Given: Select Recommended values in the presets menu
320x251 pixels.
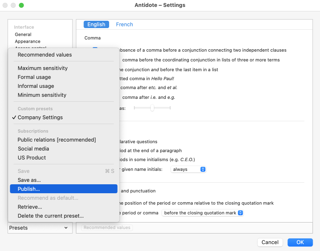Looking at the screenshot, I should pyautogui.click(x=45, y=55).
